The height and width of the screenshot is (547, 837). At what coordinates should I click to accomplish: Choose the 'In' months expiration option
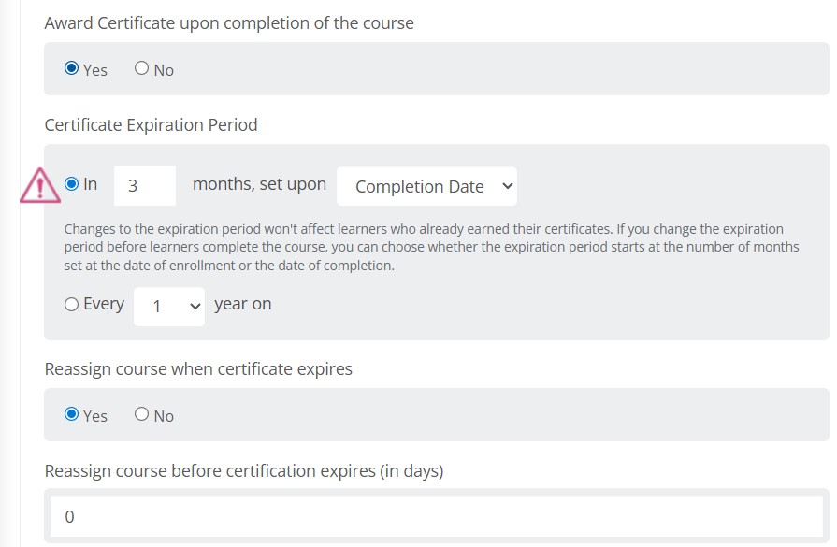71,184
